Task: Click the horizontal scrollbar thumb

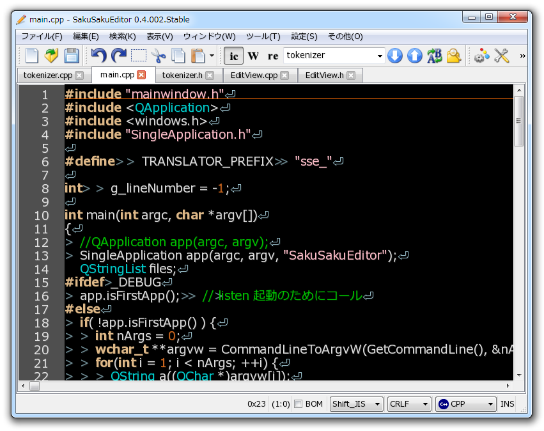Action: click(35, 386)
